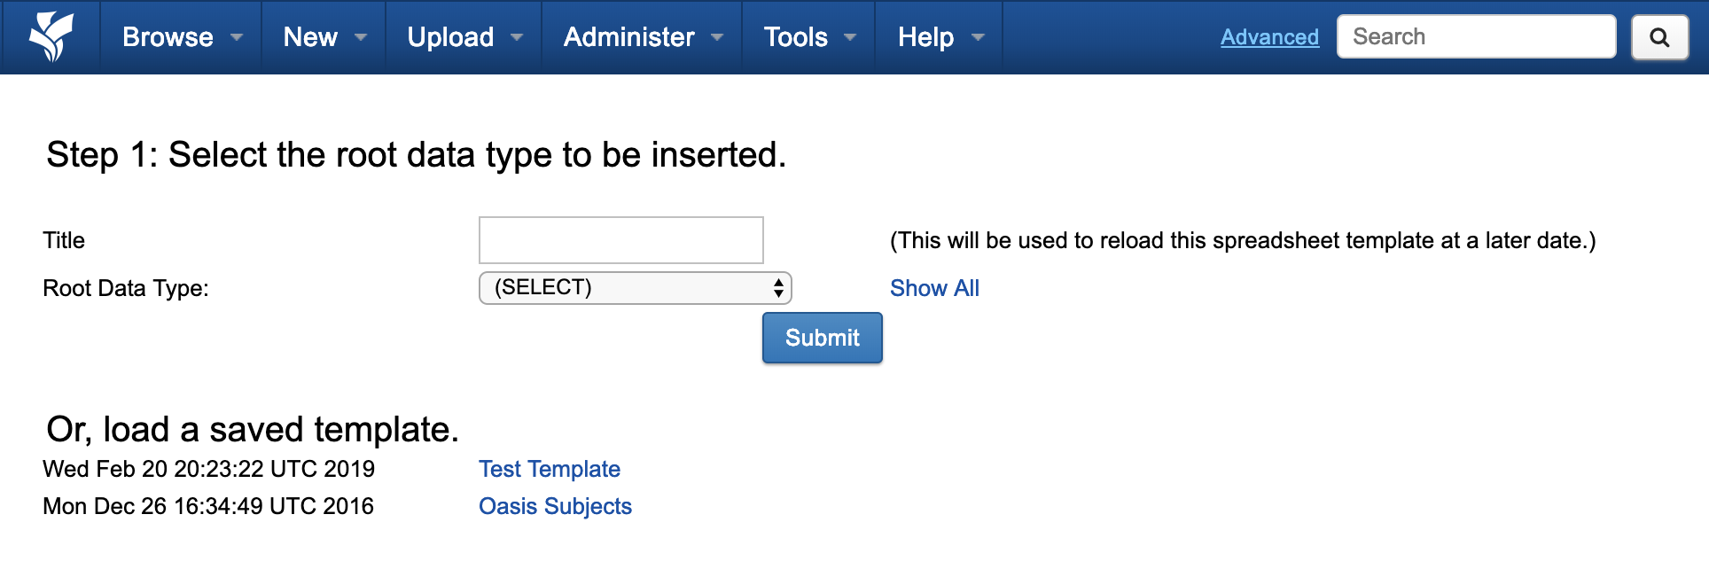Open the Help menu

[x=925, y=37]
